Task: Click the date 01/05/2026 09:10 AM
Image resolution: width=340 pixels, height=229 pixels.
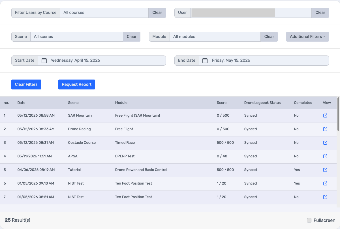Action: (x=36, y=183)
